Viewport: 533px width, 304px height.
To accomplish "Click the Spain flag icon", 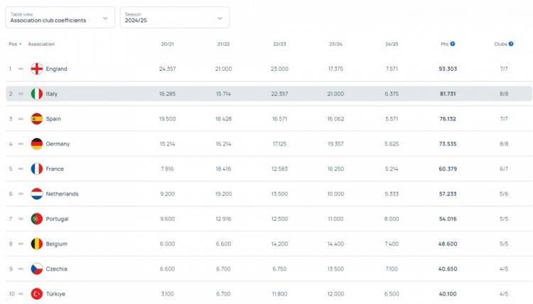I will tap(37, 119).
